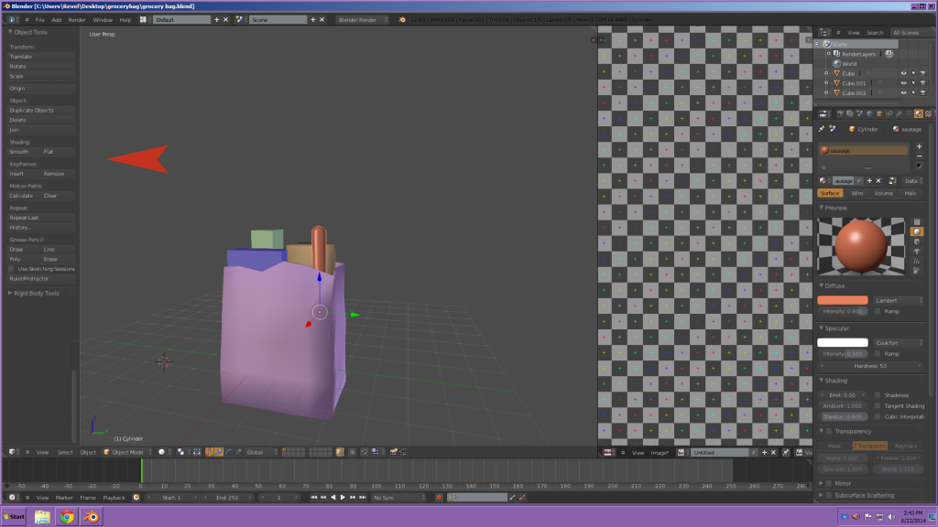
Task: Click the Blender icon in the taskbar
Action: coord(92,517)
